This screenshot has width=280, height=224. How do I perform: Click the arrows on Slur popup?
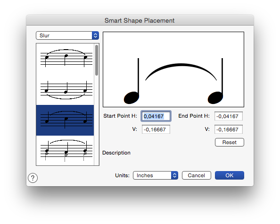tap(95, 35)
